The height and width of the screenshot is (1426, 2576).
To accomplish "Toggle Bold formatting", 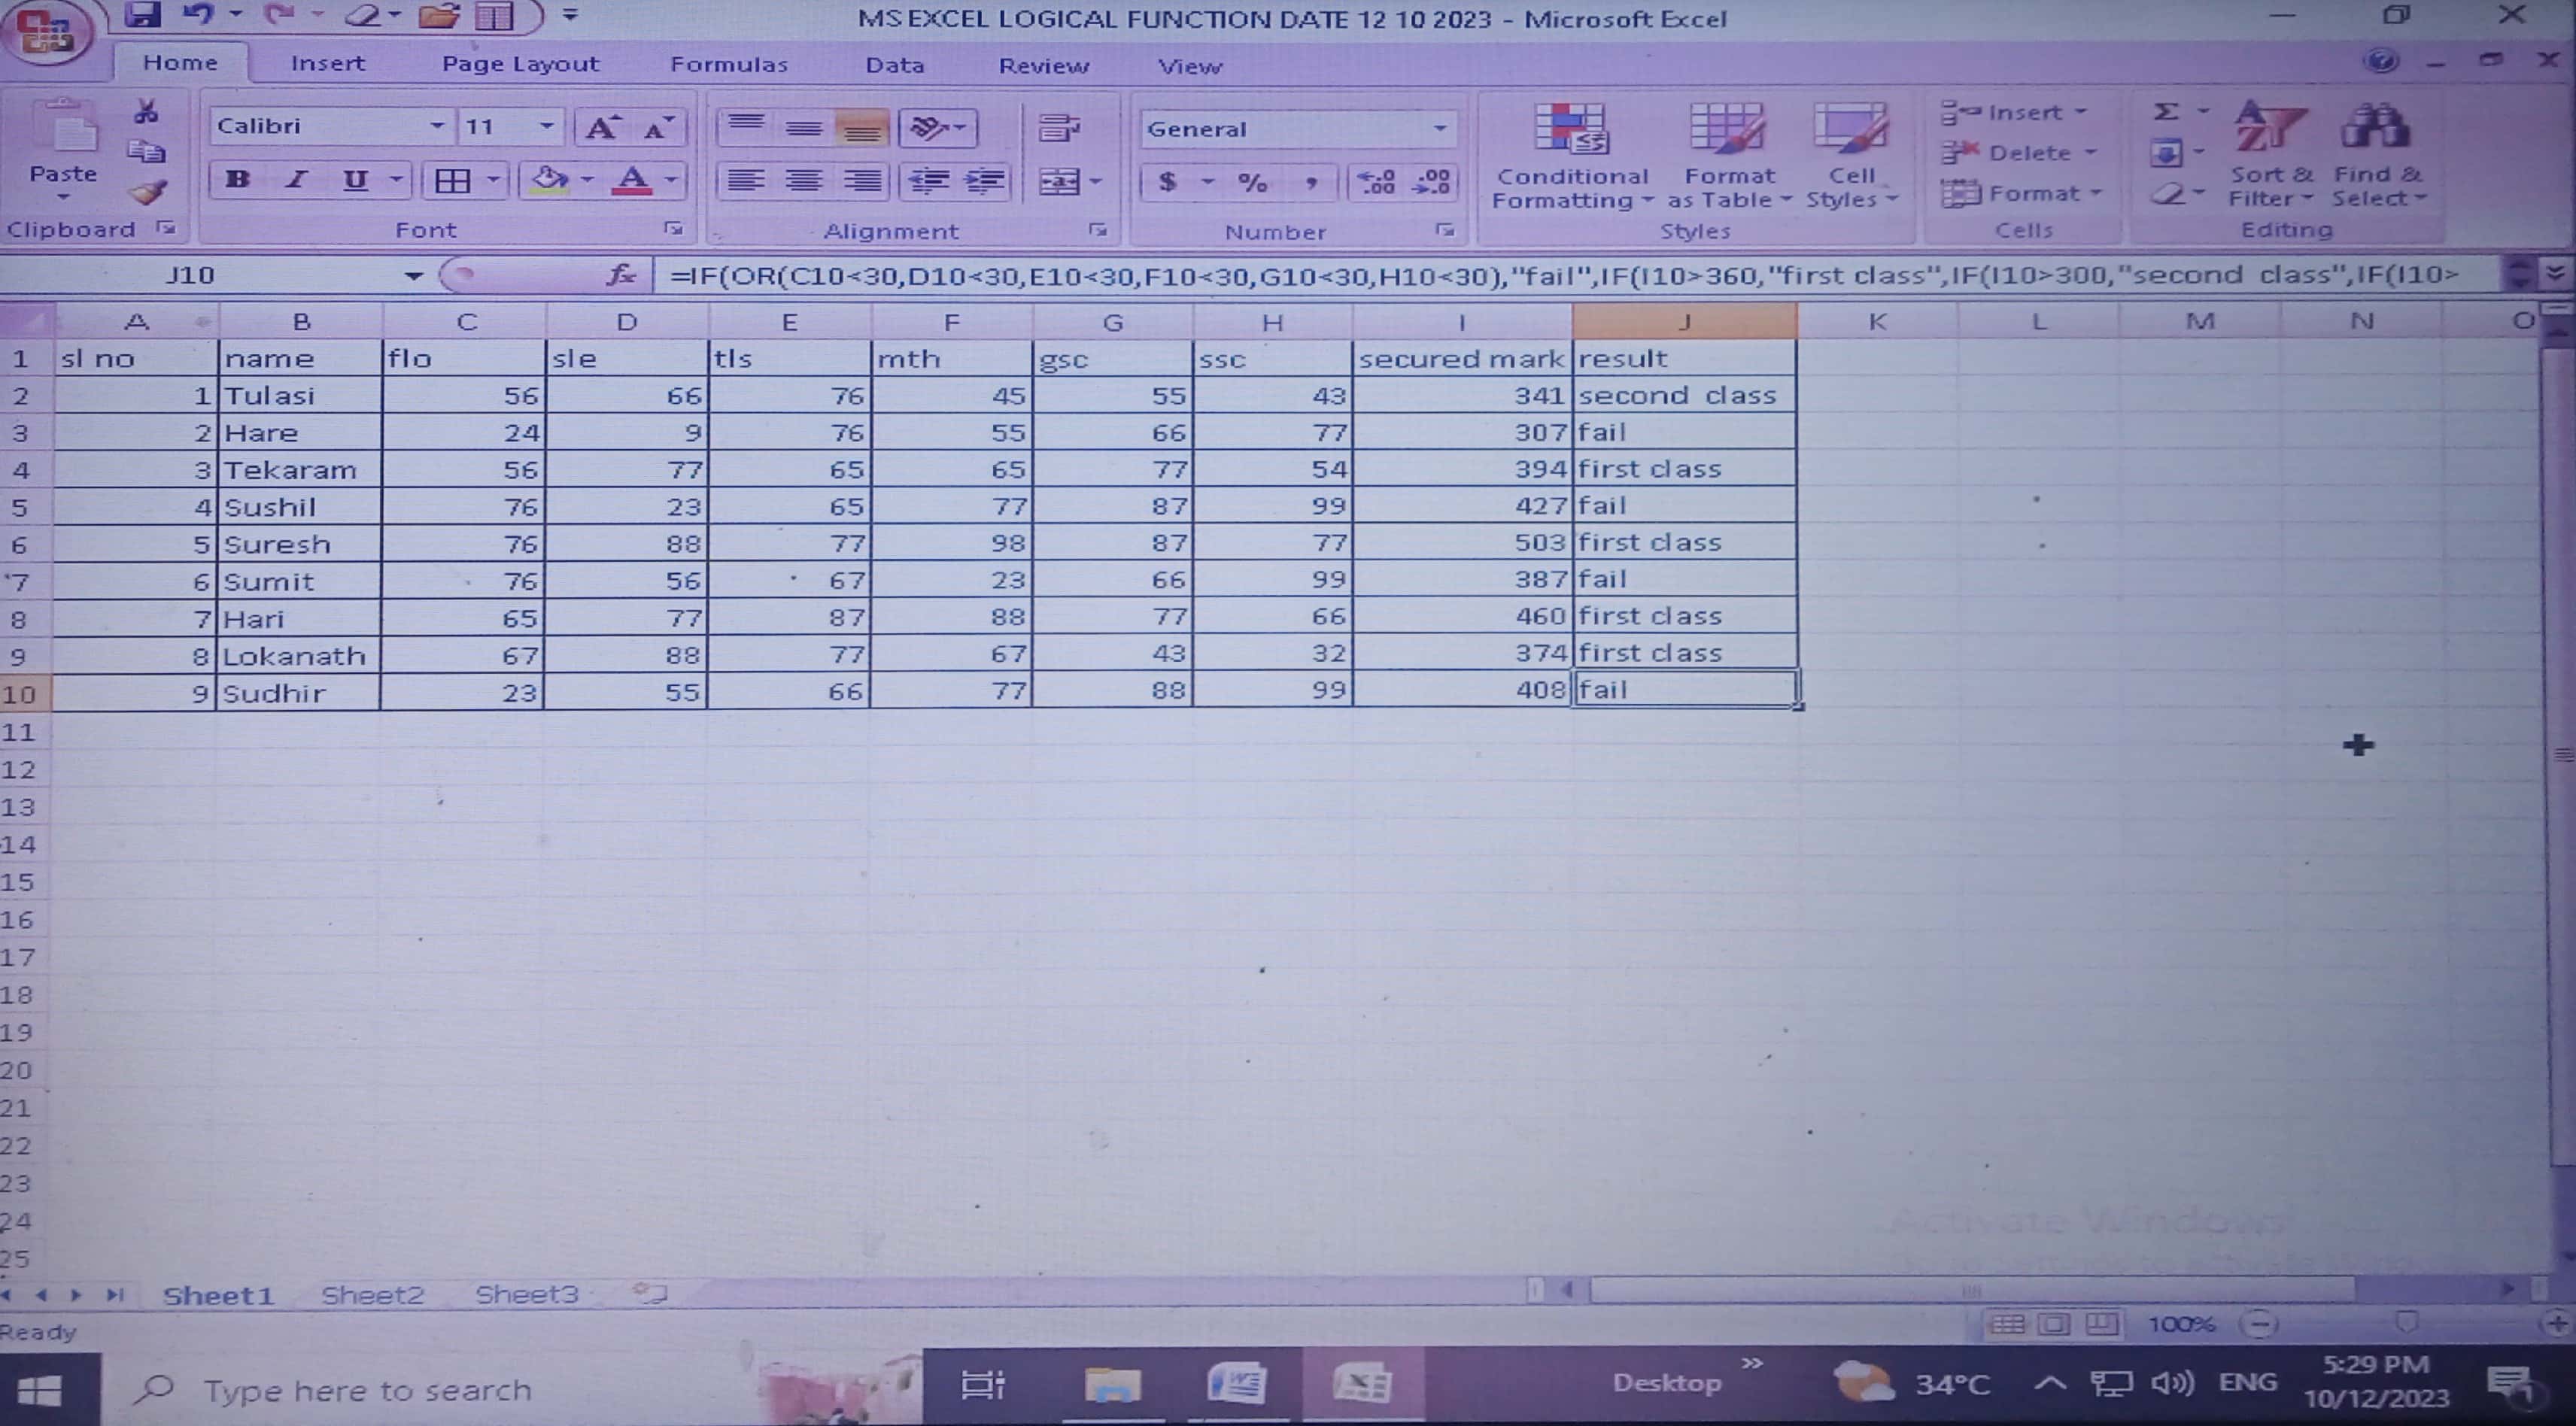I will click(237, 180).
